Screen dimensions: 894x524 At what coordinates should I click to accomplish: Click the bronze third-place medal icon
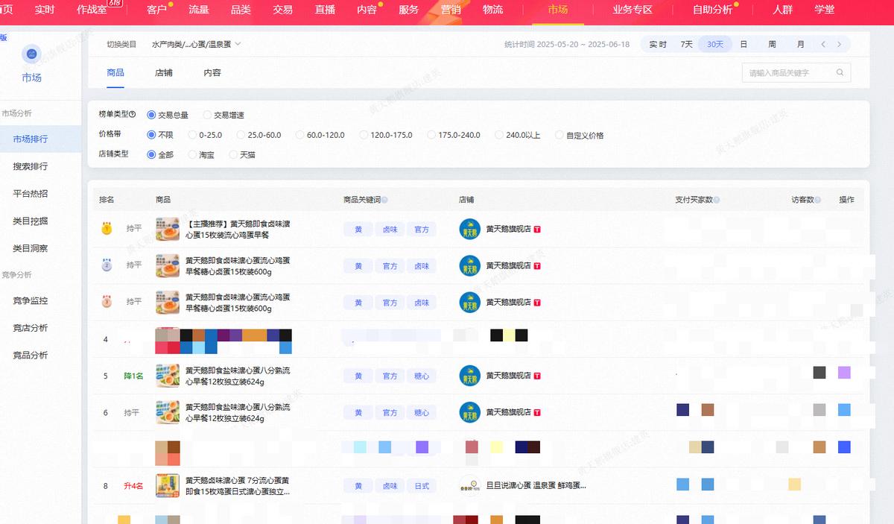coord(107,302)
